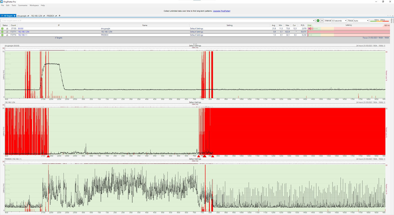The height and width of the screenshot is (215, 394).
Task: Add a new tab with plus icon
Action: click(60, 16)
